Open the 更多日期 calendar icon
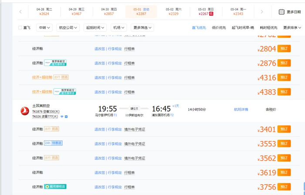Viewport: 305px width, 195px height. coord(281,12)
